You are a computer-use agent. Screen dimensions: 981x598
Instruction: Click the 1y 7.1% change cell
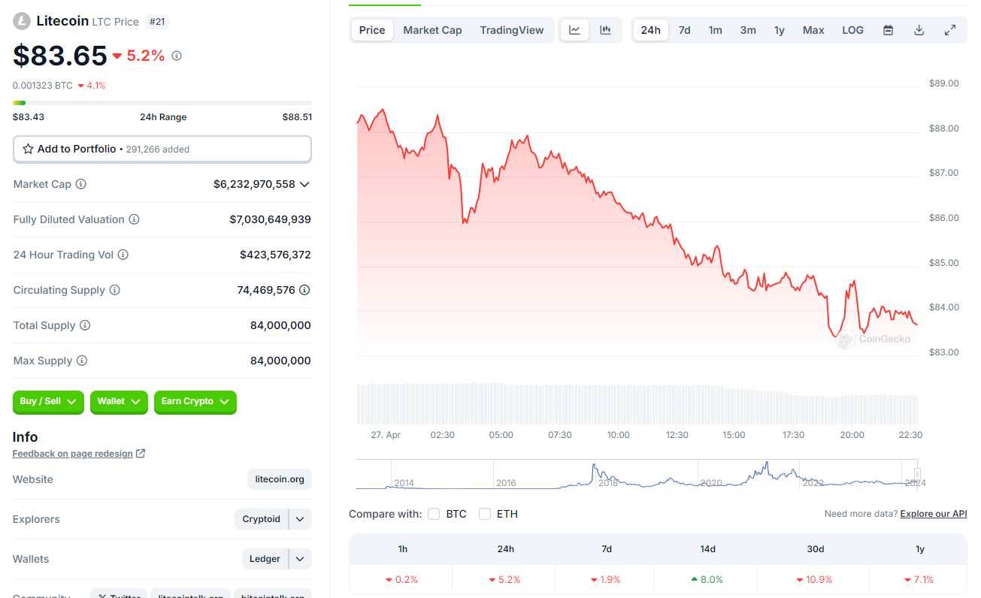[x=919, y=579]
